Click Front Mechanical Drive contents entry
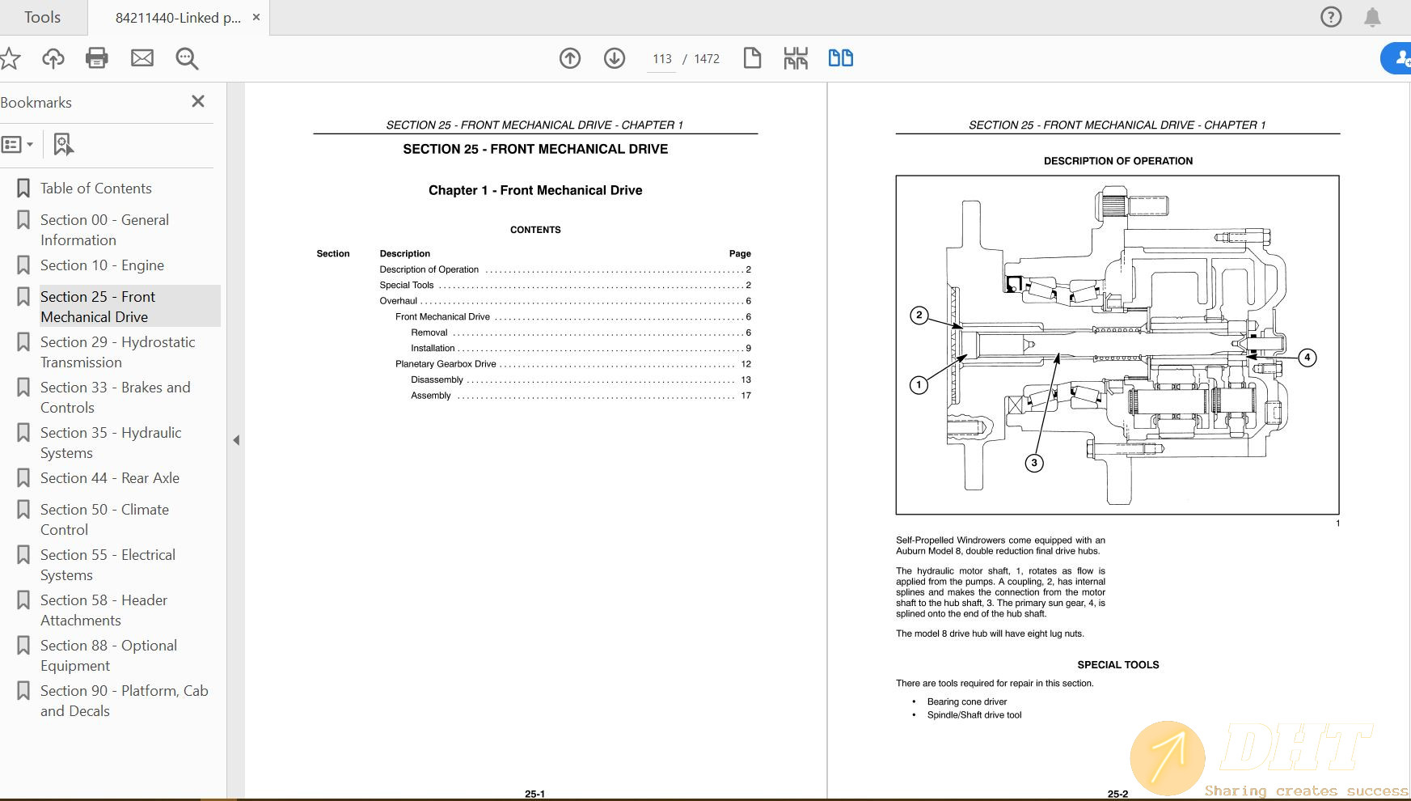 (x=573, y=316)
